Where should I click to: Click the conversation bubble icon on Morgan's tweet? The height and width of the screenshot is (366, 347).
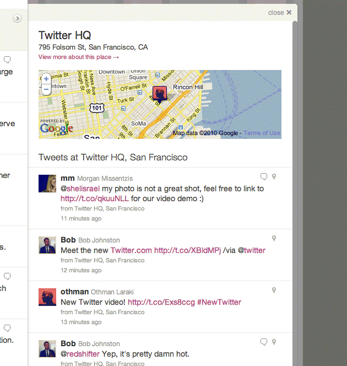[x=264, y=177]
